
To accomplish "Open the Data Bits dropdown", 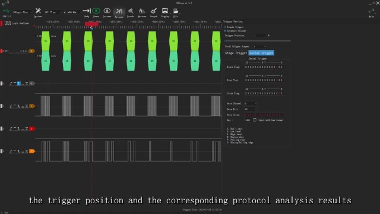I will [x=251, y=109].
